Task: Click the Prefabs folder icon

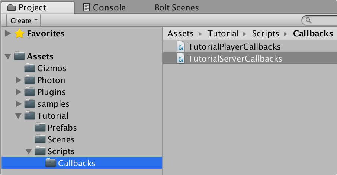Action: [x=40, y=128]
